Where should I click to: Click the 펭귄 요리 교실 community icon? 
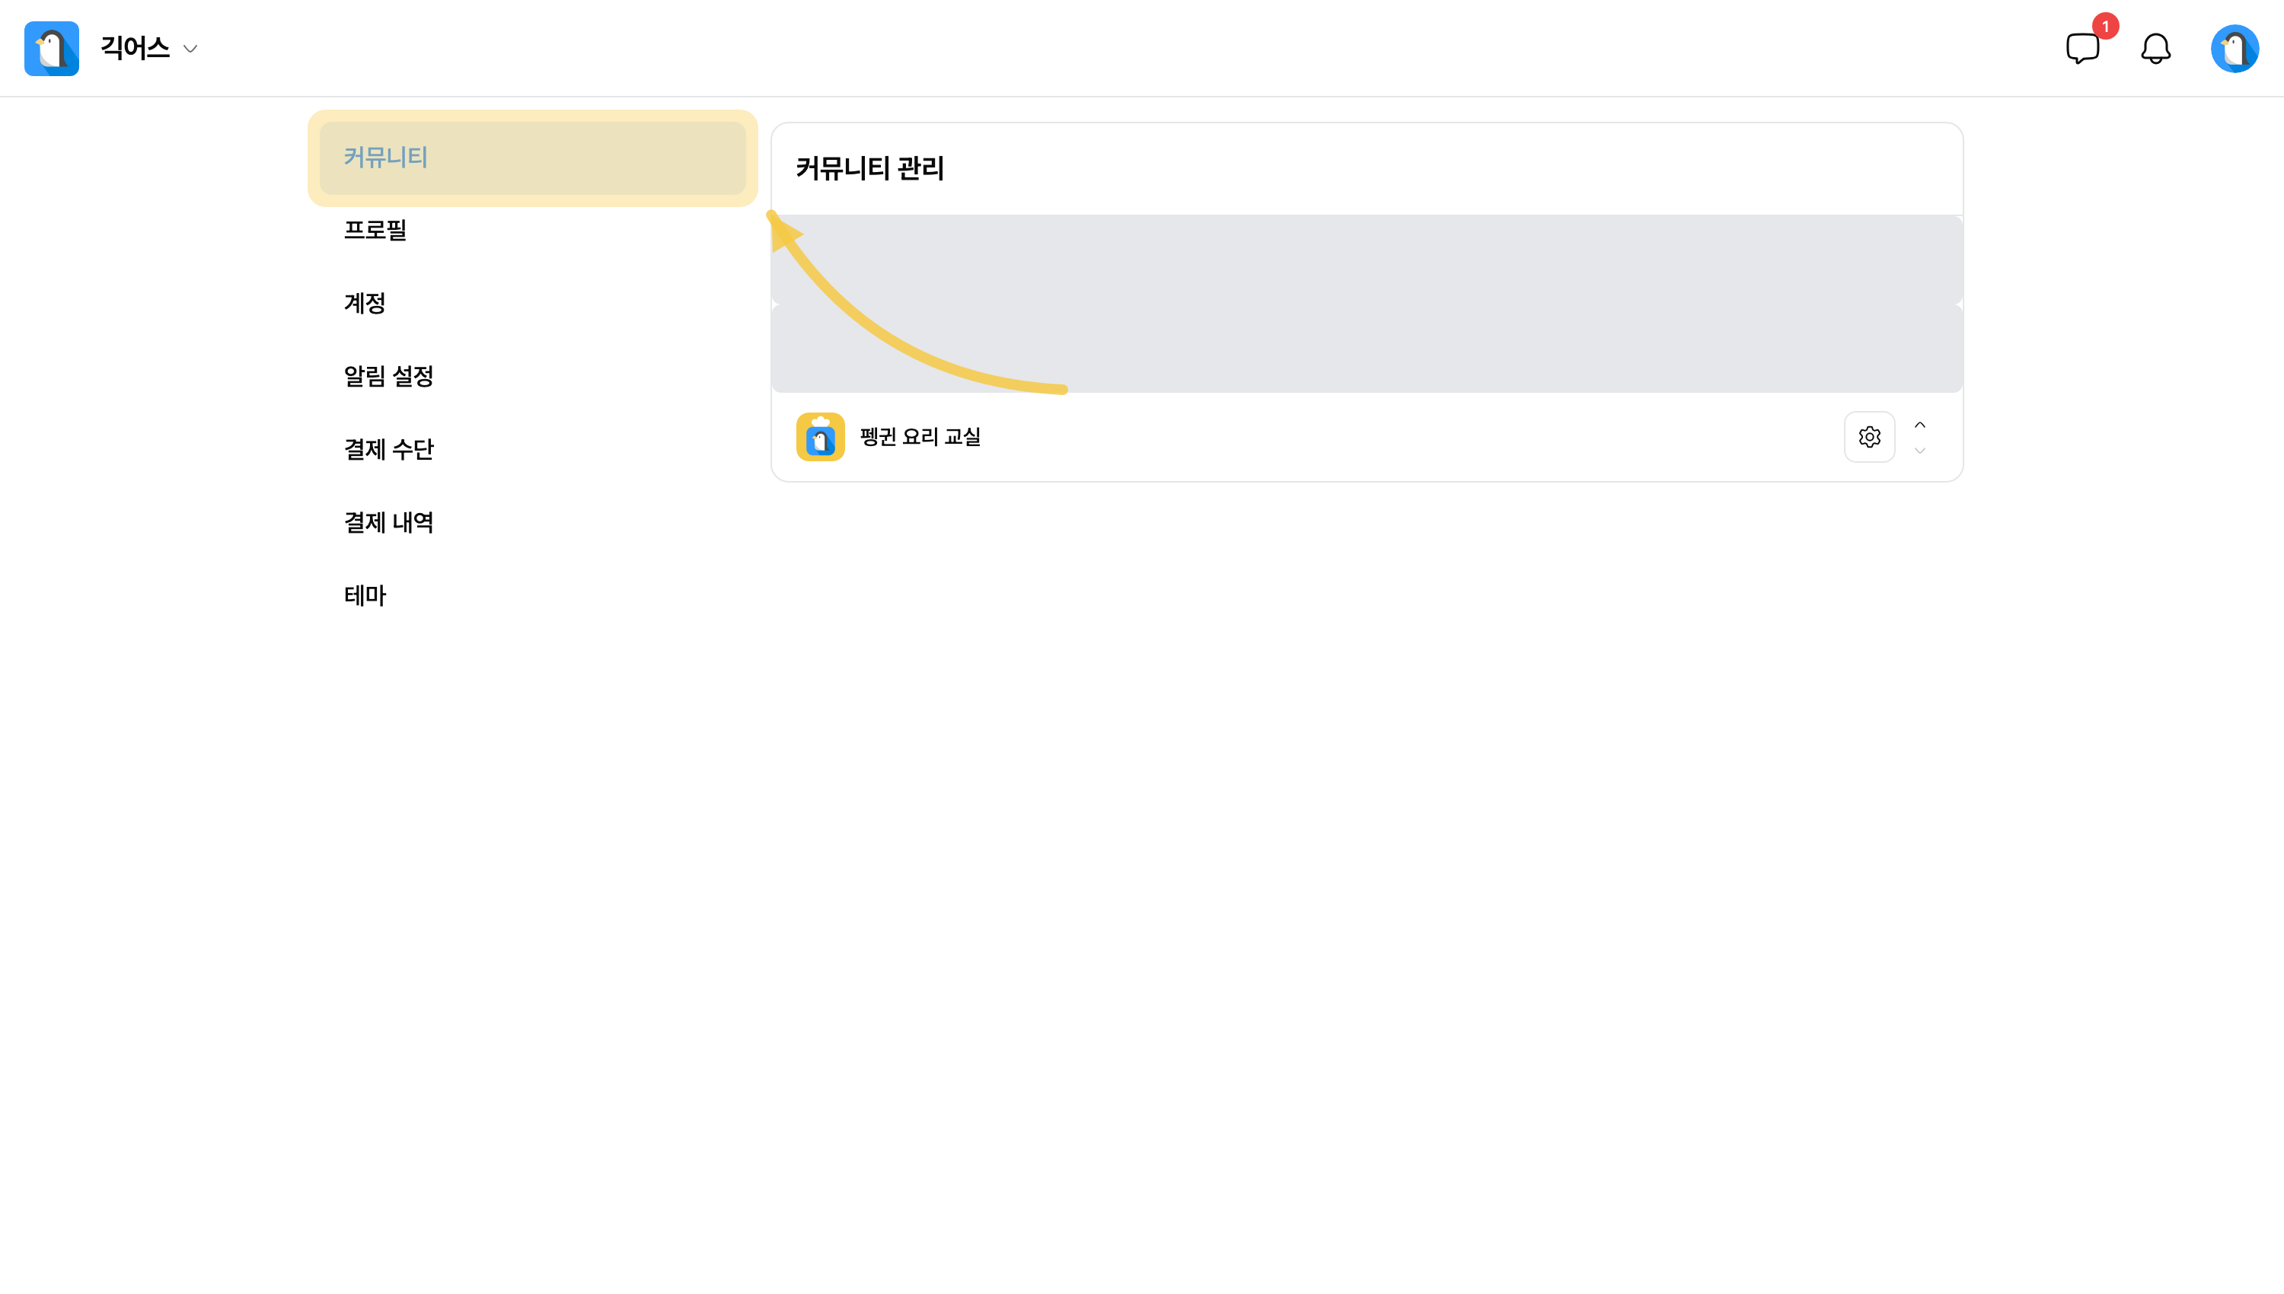tap(819, 436)
